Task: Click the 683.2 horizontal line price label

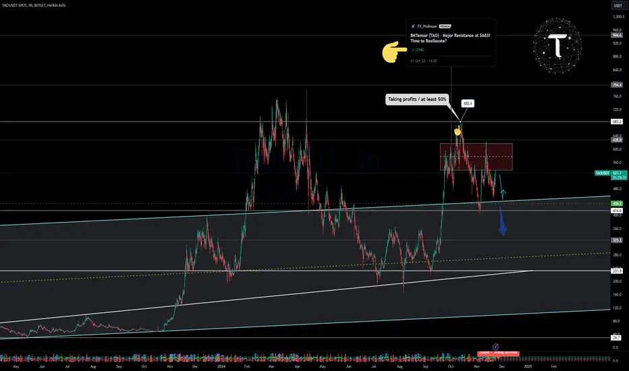Action: (x=617, y=121)
